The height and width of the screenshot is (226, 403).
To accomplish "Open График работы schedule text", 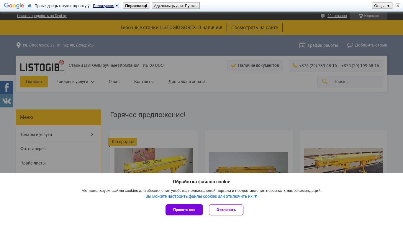I will pyautogui.click(x=323, y=45).
